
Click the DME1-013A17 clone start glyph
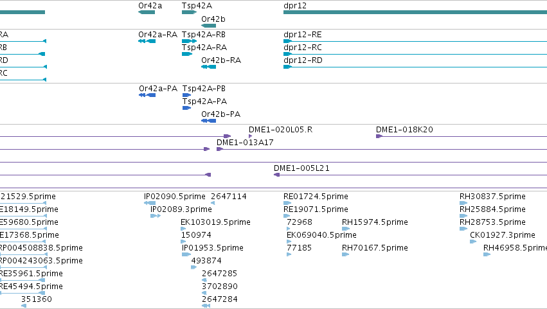[220, 149]
